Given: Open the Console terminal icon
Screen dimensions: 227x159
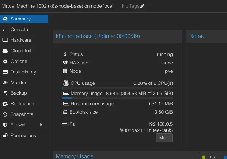Looking at the screenshot, I should tap(5, 30).
